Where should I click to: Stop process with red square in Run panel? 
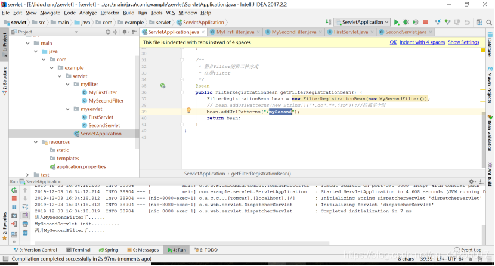coord(14,199)
